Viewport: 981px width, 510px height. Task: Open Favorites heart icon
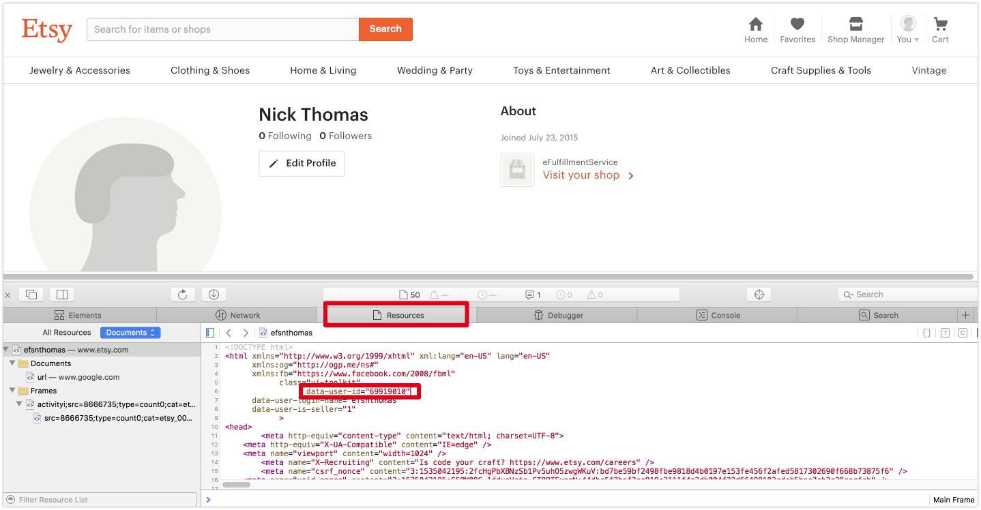[797, 30]
